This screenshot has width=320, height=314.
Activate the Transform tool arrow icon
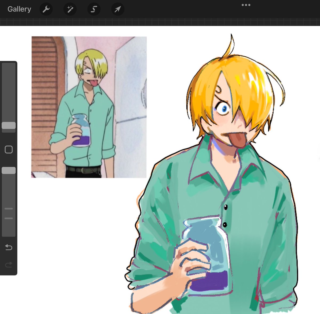pyautogui.click(x=117, y=9)
